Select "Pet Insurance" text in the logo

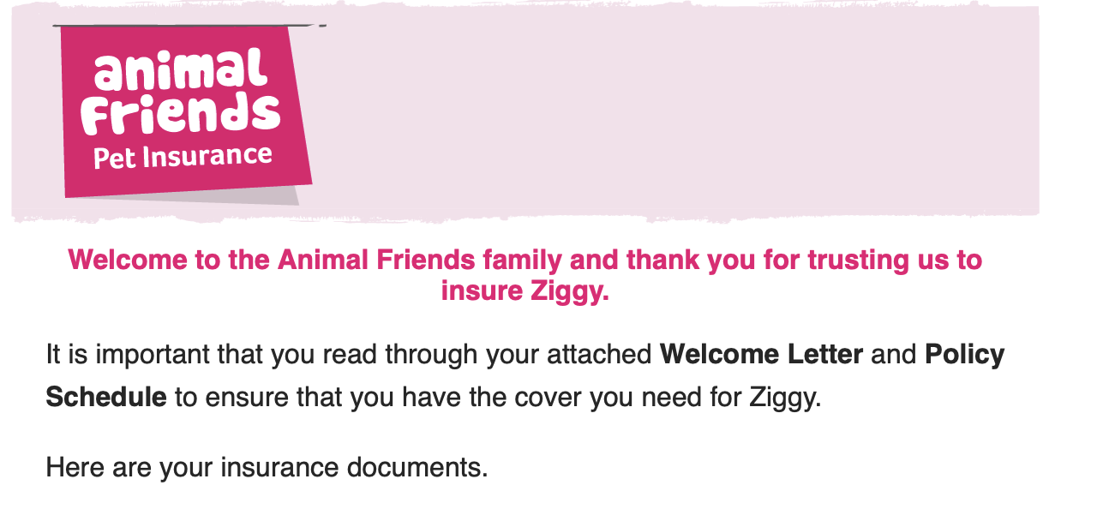click(183, 158)
